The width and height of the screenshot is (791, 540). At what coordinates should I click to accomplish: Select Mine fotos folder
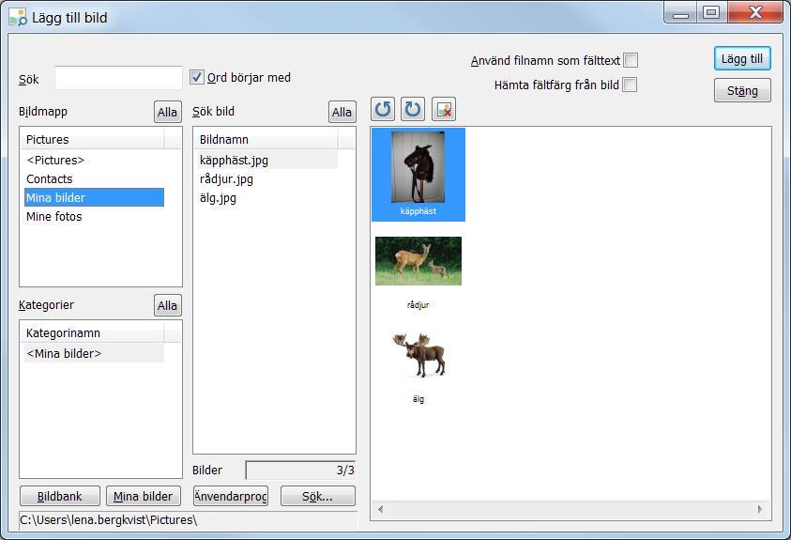pyautogui.click(x=94, y=216)
